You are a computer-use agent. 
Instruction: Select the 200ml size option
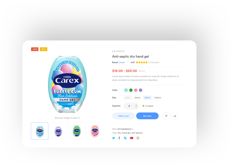(137, 98)
